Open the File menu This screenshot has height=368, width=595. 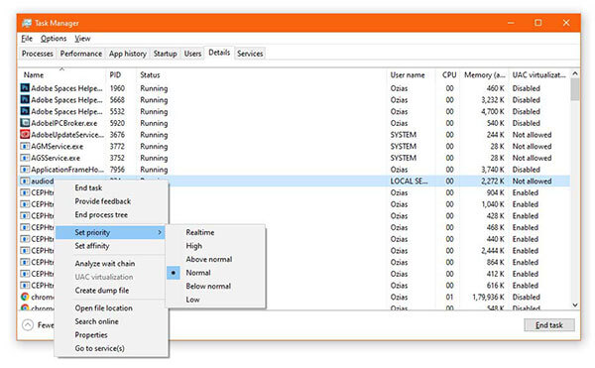(x=27, y=39)
